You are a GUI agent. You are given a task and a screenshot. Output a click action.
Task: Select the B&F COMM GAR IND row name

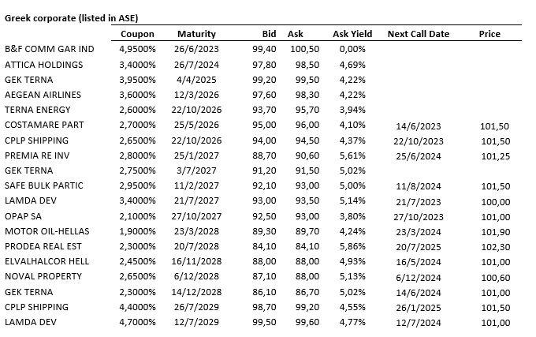tap(49, 49)
